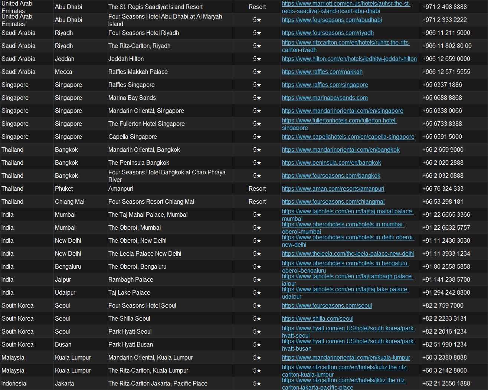Open the Park Hyatt Busan hyatt.com link

point(348,345)
